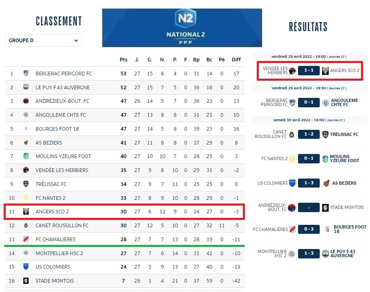Open Vendée Les Herbiers 1 - 1 score
Image resolution: width=370 pixels, height=292 pixels.
coord(308,70)
